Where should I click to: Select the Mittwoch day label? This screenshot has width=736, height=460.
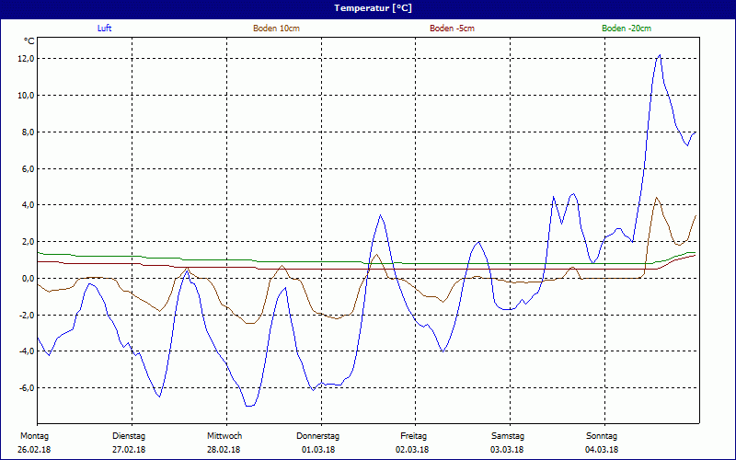224,436
